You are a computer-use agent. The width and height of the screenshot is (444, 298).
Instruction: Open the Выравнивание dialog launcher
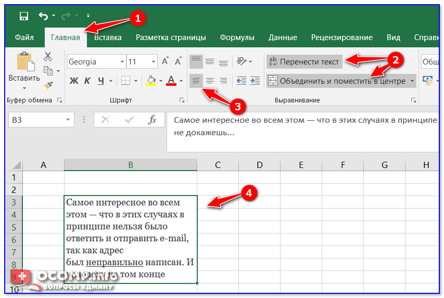point(413,100)
